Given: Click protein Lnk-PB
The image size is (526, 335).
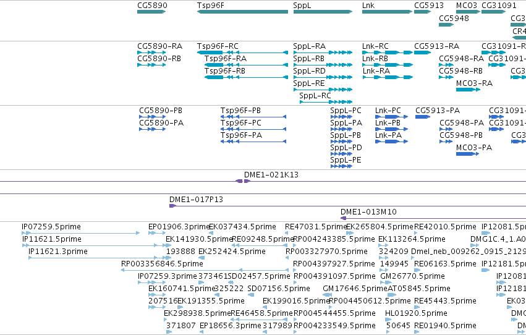Looking at the screenshot, I should click(391, 129).
